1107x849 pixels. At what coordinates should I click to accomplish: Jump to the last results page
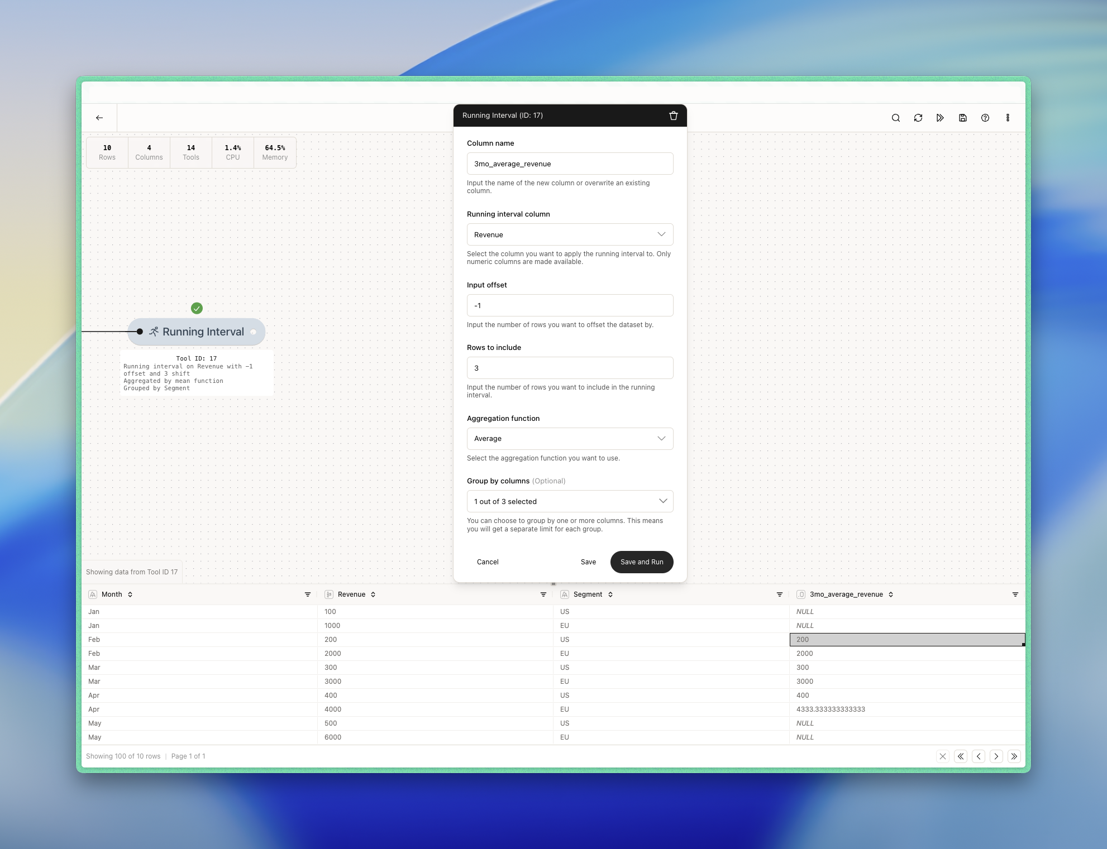[1014, 756]
